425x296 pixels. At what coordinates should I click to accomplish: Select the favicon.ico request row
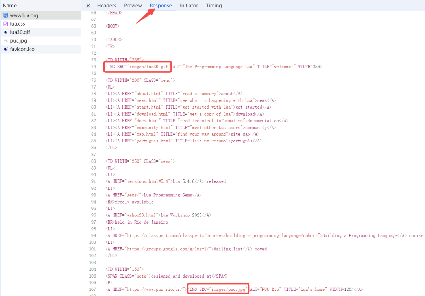click(22, 49)
